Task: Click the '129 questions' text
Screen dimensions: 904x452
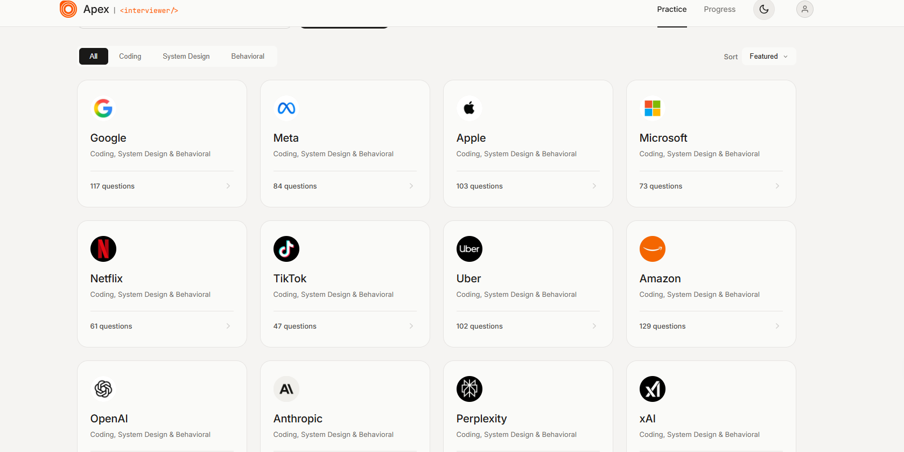Action: click(x=662, y=326)
